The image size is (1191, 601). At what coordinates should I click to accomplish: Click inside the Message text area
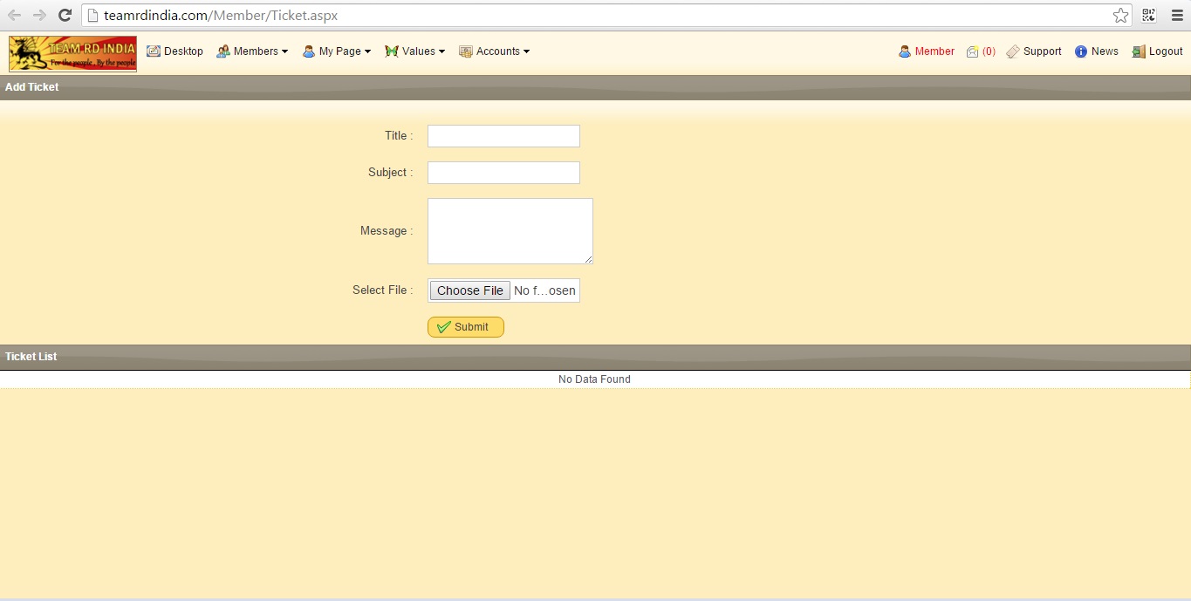click(510, 230)
